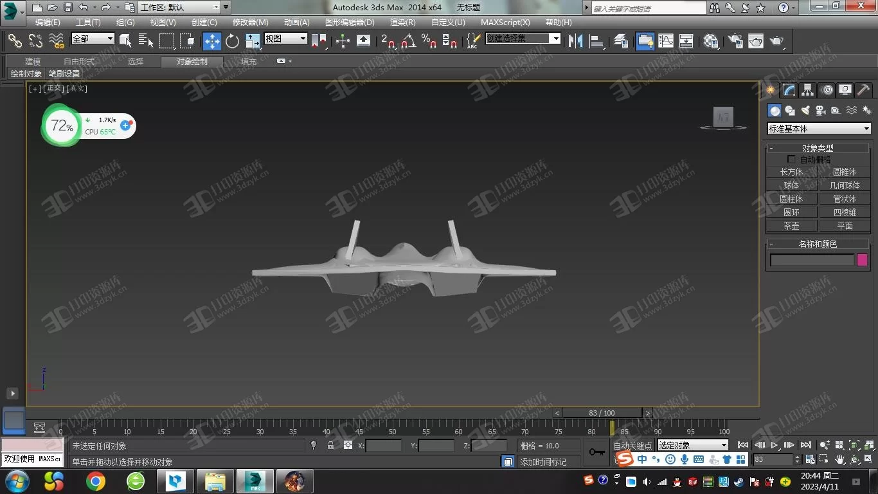Activate the Select and Rotate tool
This screenshot has width=878, height=494.
[x=232, y=41]
